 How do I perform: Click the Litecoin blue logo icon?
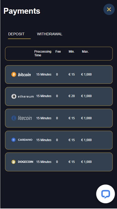pyautogui.click(x=14, y=118)
